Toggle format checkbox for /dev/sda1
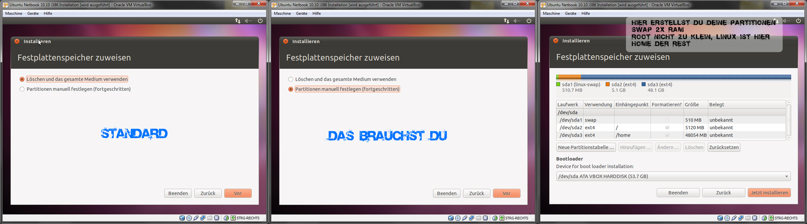The image size is (807, 224). click(x=667, y=120)
